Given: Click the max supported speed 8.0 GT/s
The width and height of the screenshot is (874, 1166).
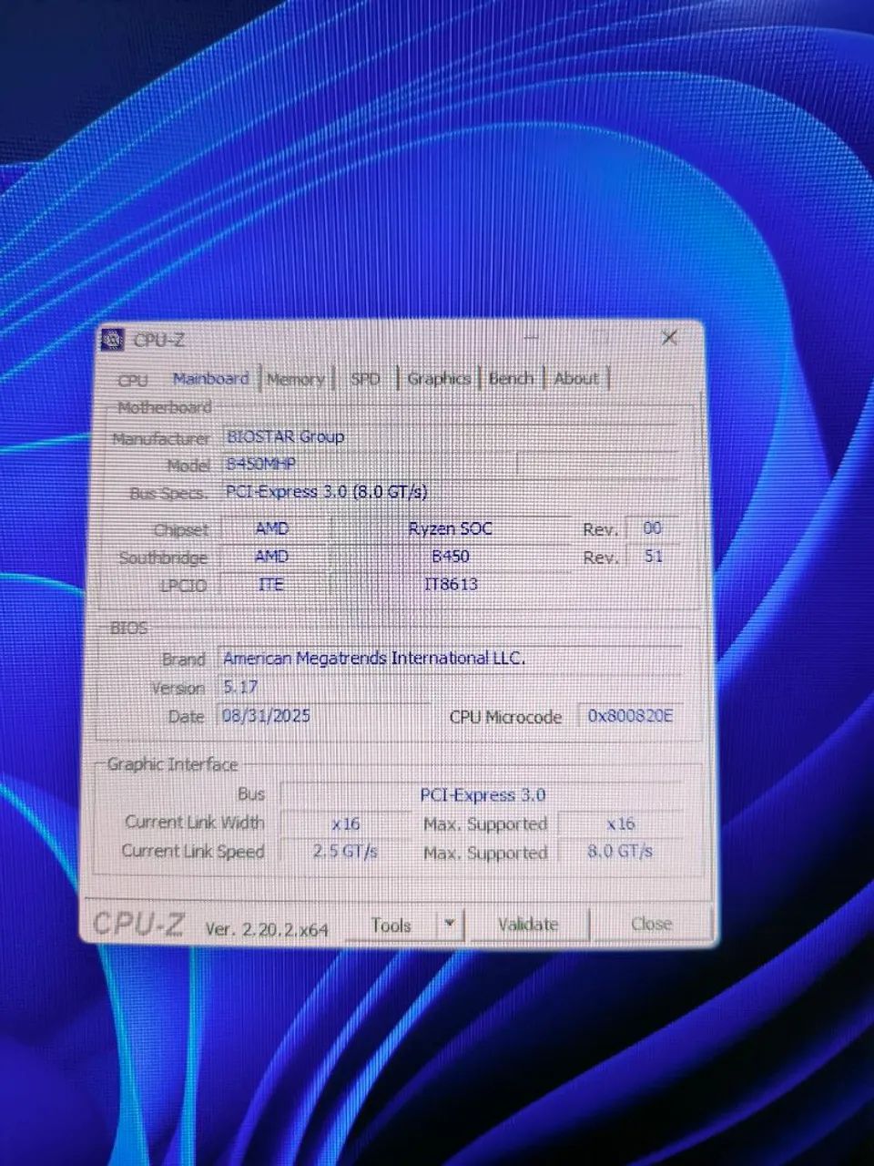Looking at the screenshot, I should pos(620,852).
